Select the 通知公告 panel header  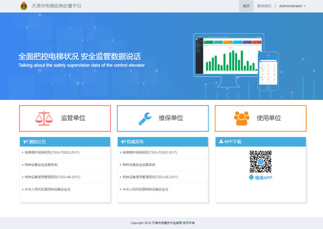[x=65, y=142]
